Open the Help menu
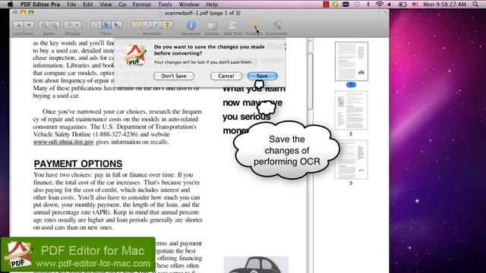486x273 pixels. pos(212,5)
